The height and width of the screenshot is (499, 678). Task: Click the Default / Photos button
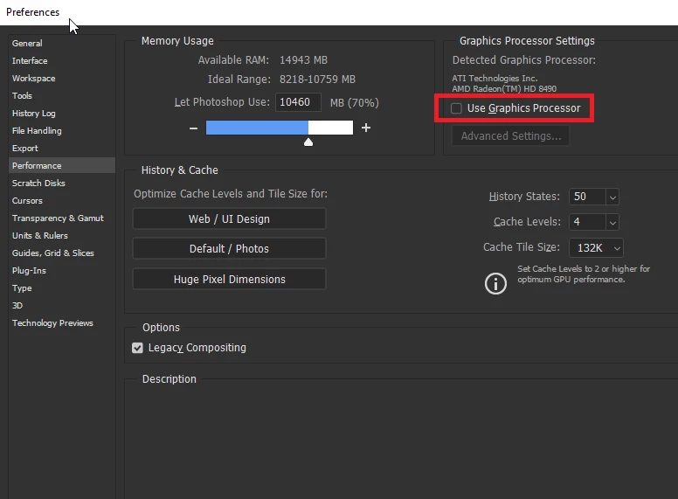(229, 249)
